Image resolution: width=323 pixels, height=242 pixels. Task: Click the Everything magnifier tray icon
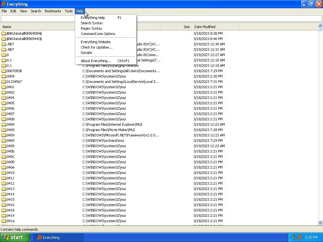pyautogui.click(x=300, y=237)
